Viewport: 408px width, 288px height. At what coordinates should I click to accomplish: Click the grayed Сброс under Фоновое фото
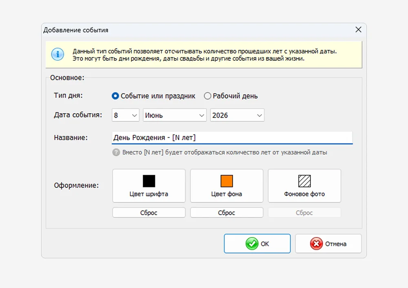coord(304,213)
